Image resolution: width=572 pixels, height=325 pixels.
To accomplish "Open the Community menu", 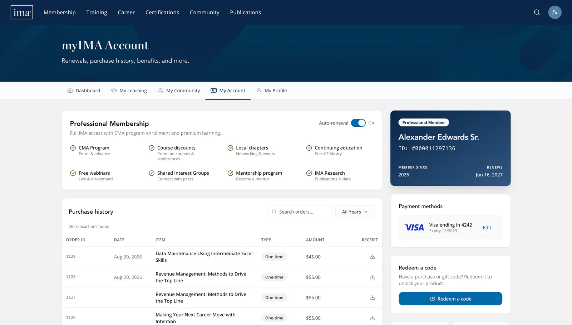I will click(204, 13).
